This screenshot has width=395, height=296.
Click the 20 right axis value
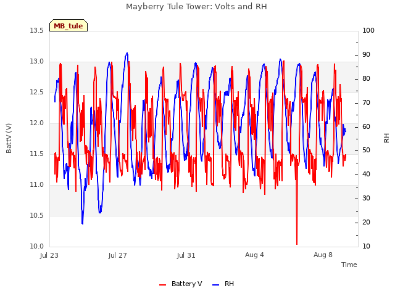(x=366, y=222)
